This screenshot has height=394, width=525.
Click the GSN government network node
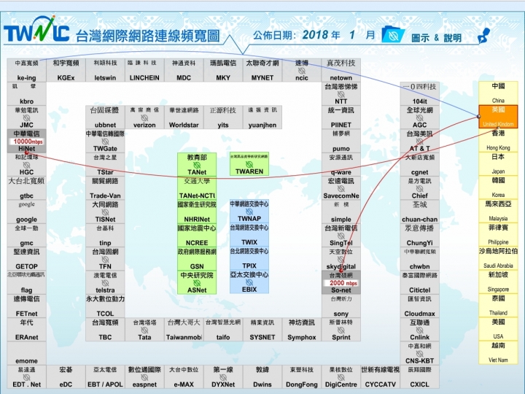pos(197,259)
